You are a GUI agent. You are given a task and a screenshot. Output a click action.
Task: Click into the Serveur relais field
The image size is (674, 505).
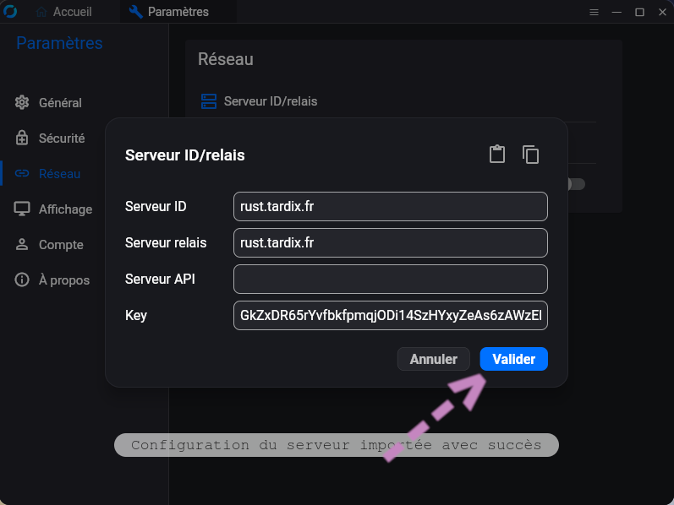(x=390, y=243)
